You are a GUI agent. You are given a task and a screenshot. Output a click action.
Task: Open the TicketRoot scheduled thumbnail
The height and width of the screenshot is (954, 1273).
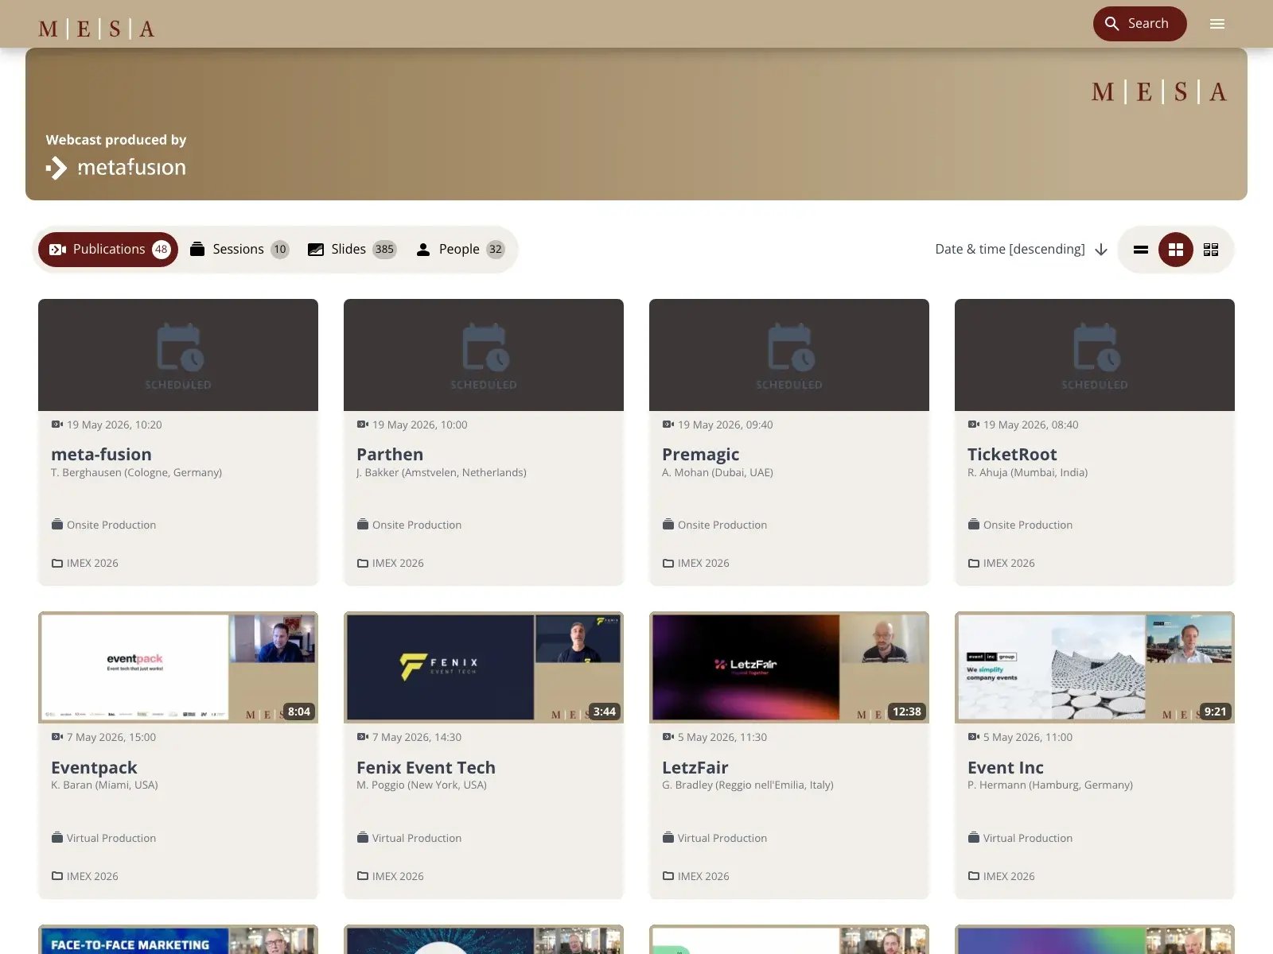coord(1095,355)
